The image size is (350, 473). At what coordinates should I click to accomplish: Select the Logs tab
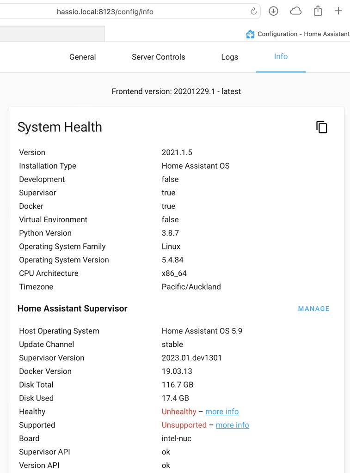pyautogui.click(x=230, y=57)
